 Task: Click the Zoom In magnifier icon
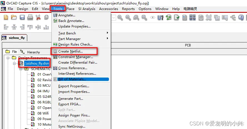point(120,18)
